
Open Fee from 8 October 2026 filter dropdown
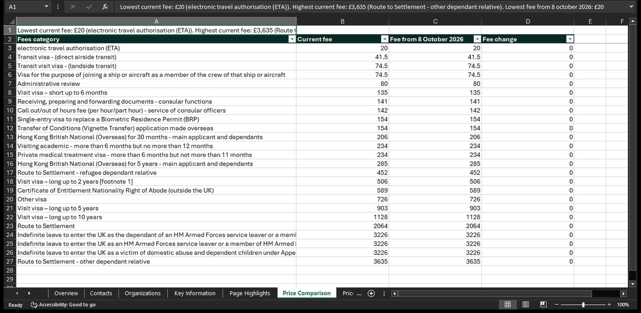pyautogui.click(x=477, y=39)
